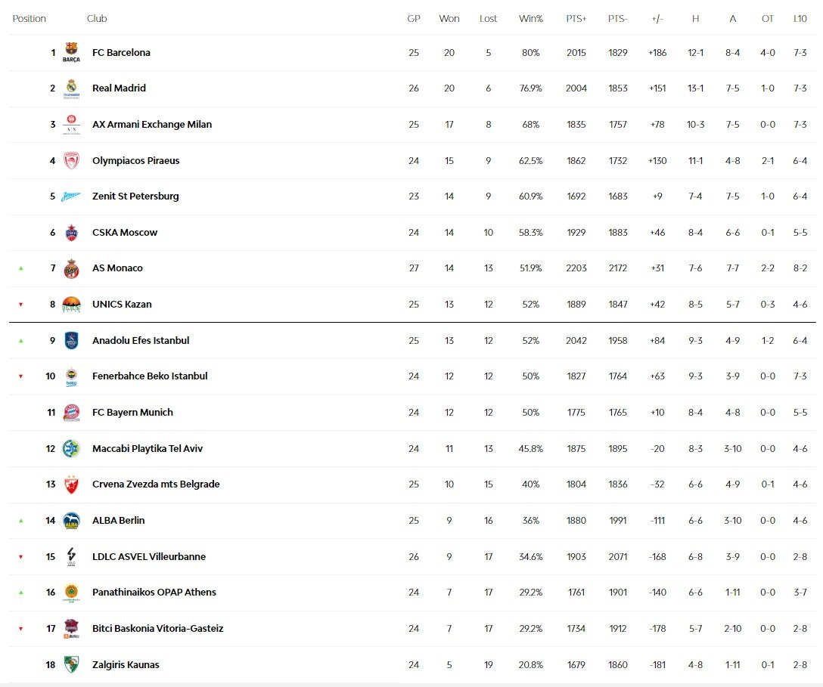
Task: Open the Anadolu Efes Istanbul team page
Action: tap(141, 341)
